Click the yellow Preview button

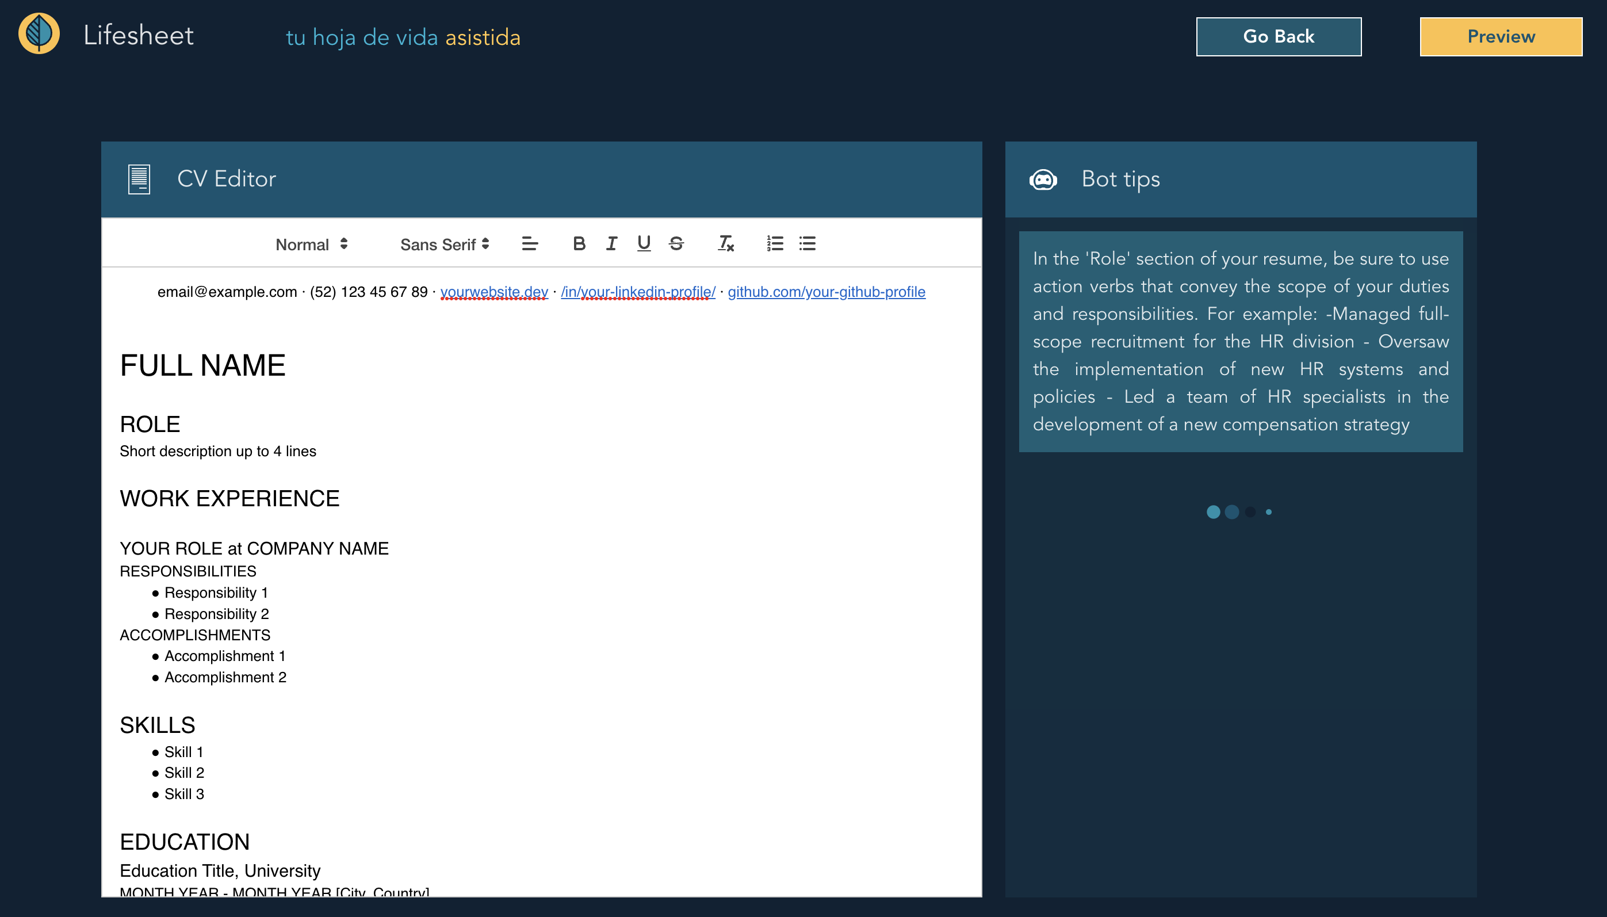pyautogui.click(x=1501, y=36)
